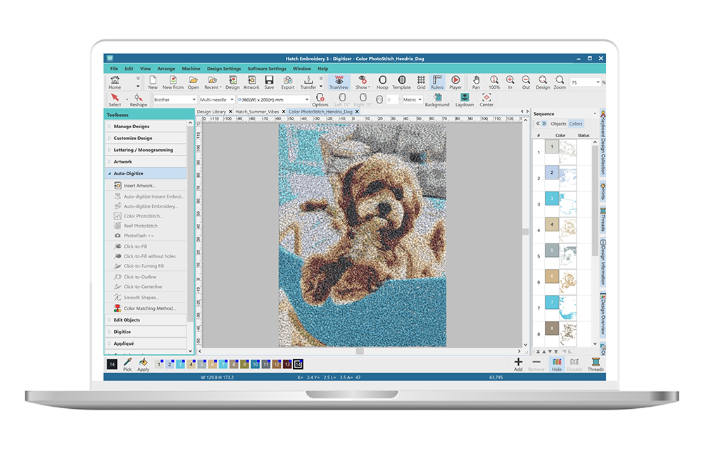704x449 pixels.
Task: Click the Pan hand tool
Action: 476,82
